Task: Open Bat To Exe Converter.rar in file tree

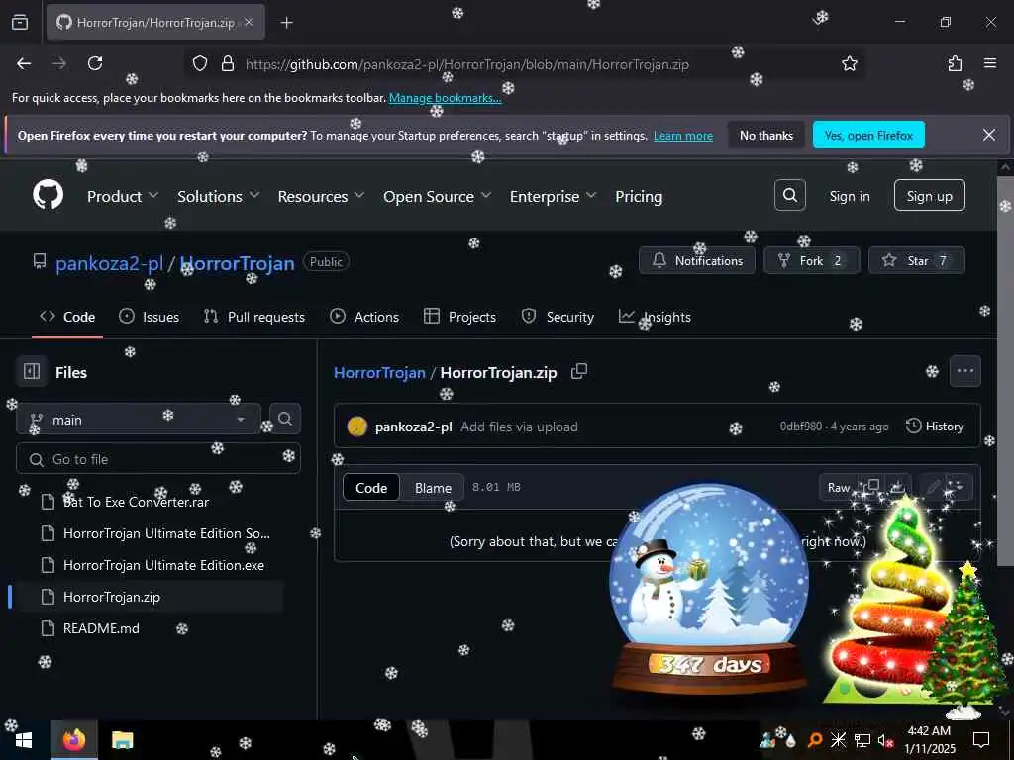Action: 136,502
